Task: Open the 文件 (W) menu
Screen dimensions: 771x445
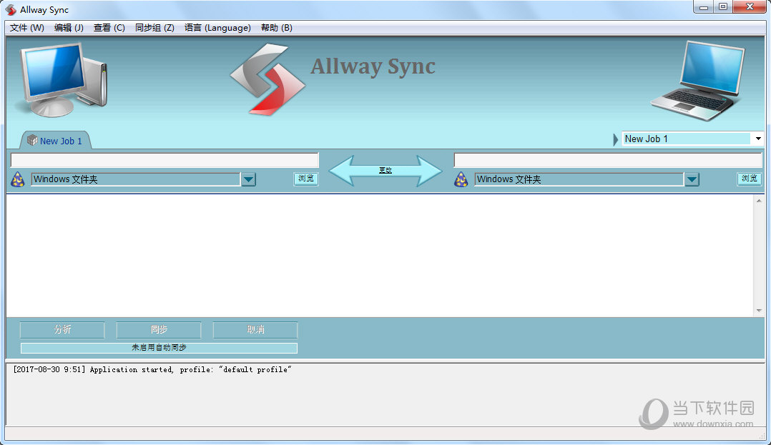Action: coord(27,28)
